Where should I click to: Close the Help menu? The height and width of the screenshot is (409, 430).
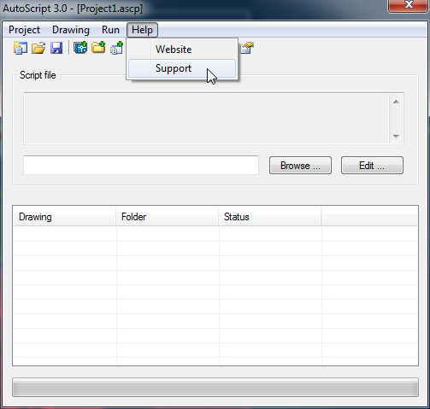pos(142,30)
